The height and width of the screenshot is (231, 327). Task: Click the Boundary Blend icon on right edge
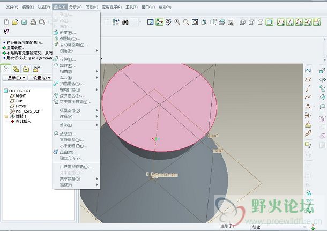tap(322, 97)
